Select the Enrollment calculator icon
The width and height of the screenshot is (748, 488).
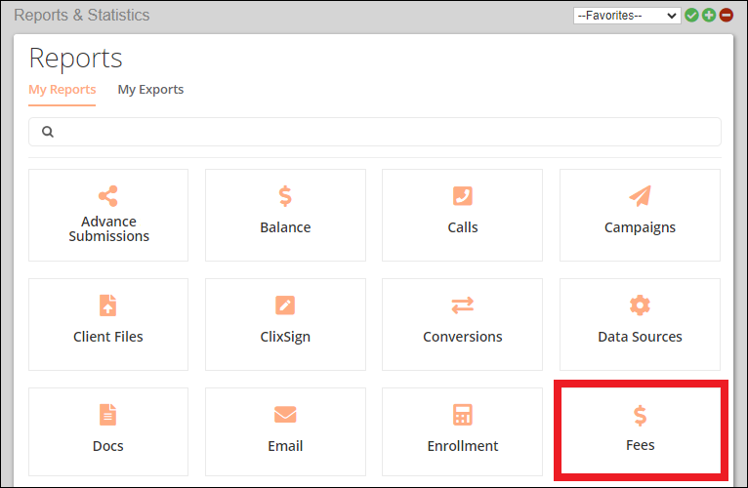[x=462, y=415]
